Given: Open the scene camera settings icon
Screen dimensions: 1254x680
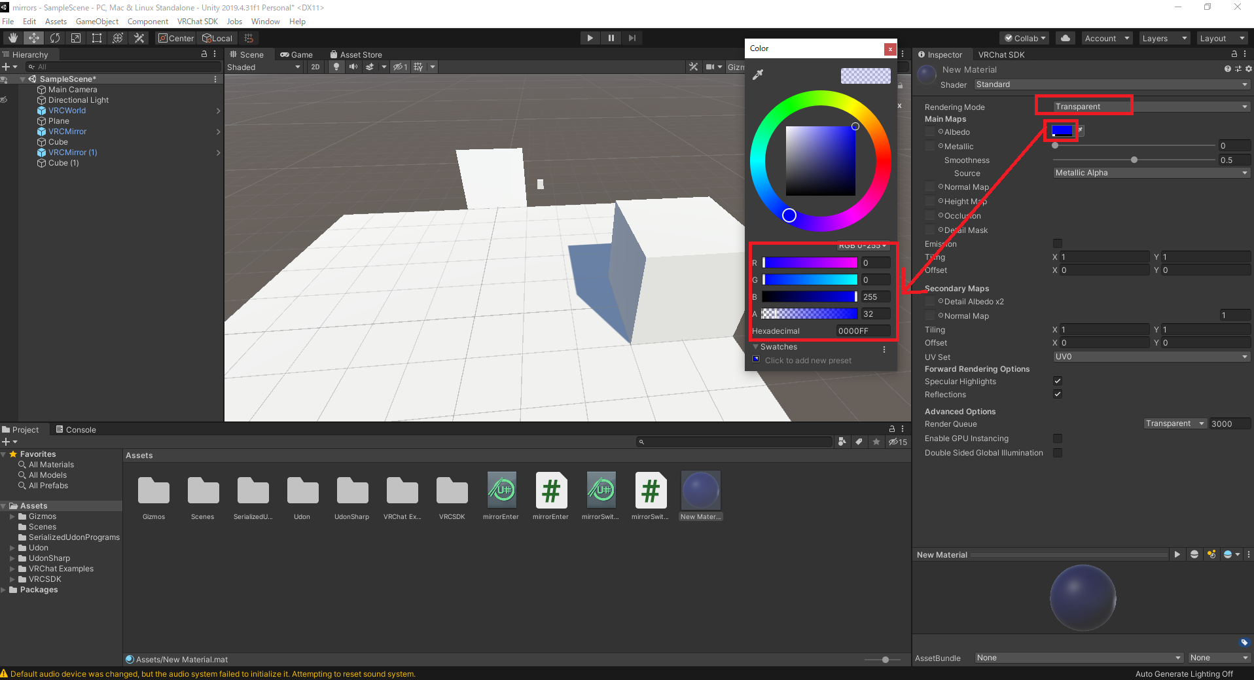Looking at the screenshot, I should [710, 67].
